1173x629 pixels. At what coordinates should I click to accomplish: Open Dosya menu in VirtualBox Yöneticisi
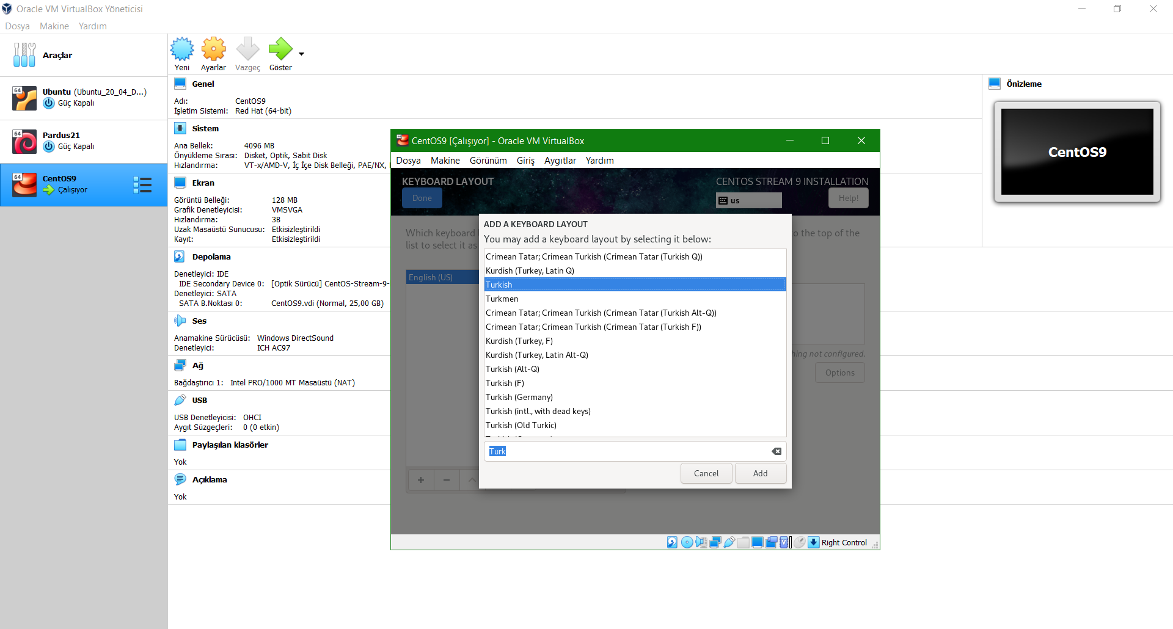[x=17, y=26]
